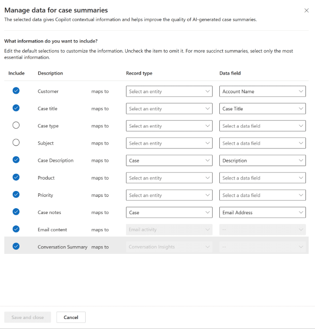Open Case Description record type dropdown
315x329 pixels.
[x=169, y=161]
